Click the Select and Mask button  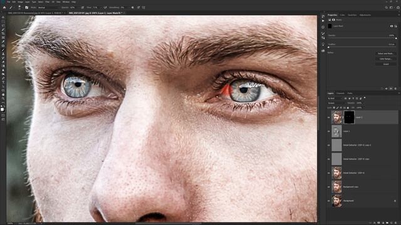[386, 54]
